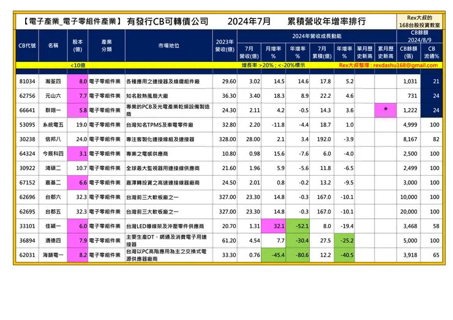Click the CB流通% column header
This screenshot has width=453, height=320.
(432, 52)
